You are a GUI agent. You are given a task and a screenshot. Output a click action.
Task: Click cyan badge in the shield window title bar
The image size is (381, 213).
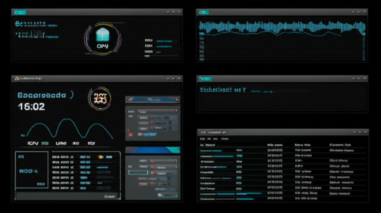pos(20,12)
